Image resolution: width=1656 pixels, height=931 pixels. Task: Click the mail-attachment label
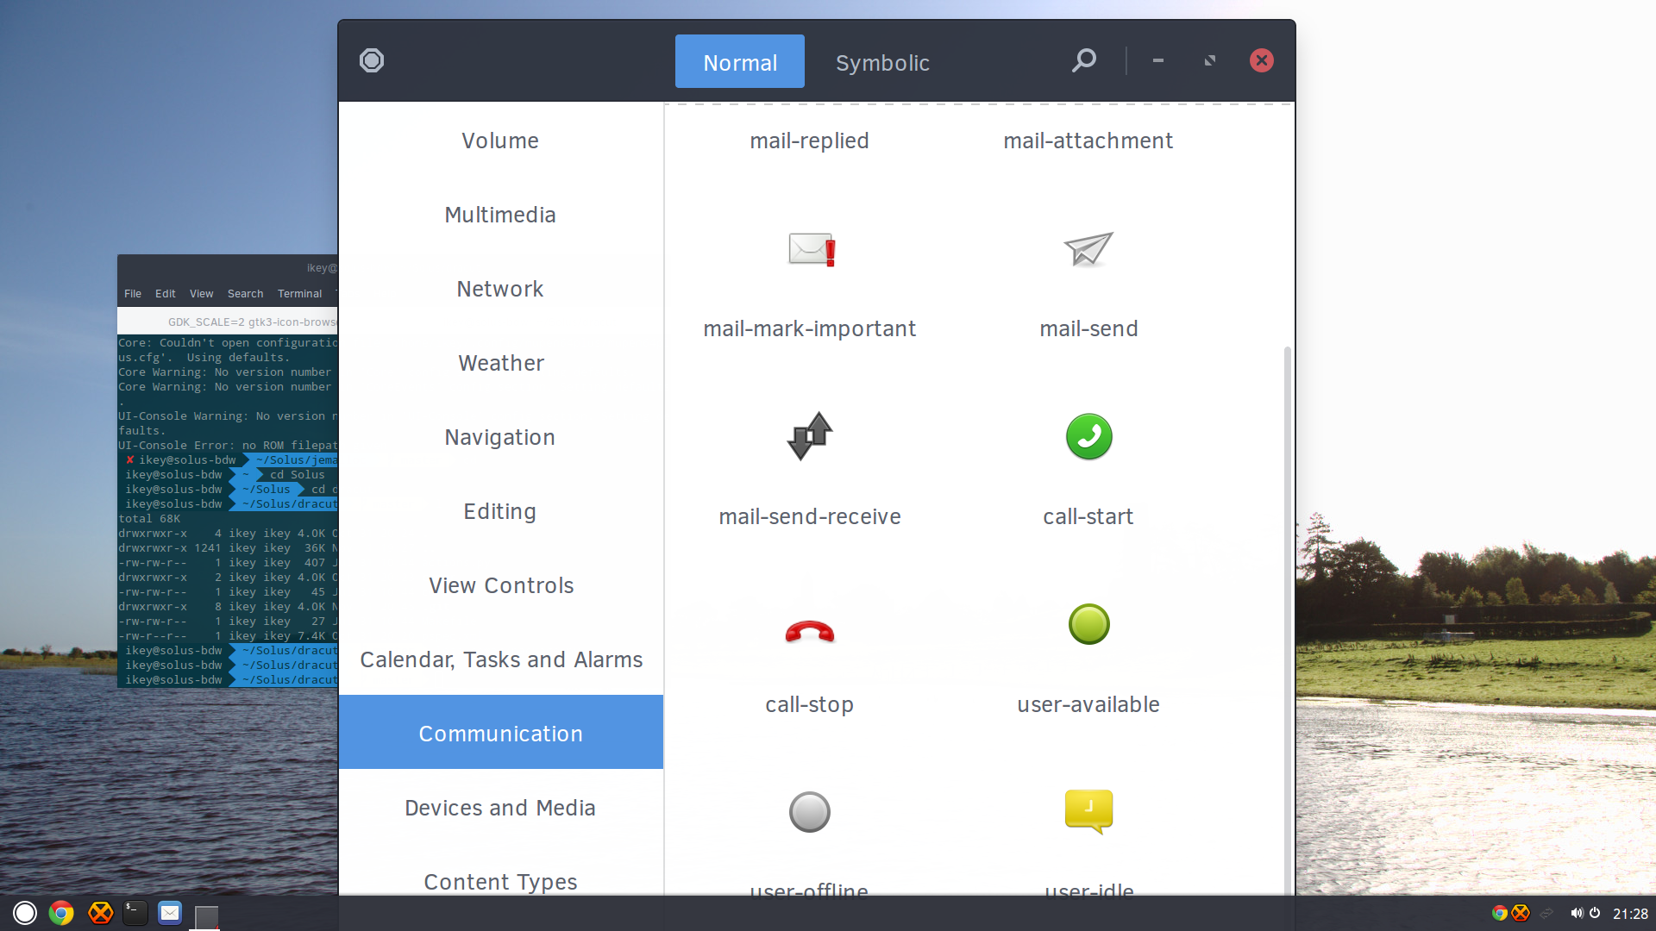pos(1088,141)
